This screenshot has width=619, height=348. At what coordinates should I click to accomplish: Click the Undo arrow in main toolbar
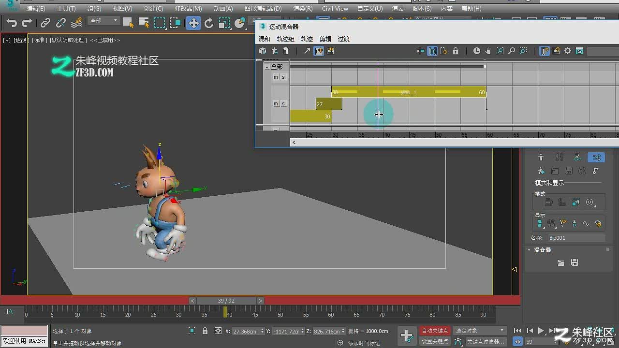[x=12, y=23]
